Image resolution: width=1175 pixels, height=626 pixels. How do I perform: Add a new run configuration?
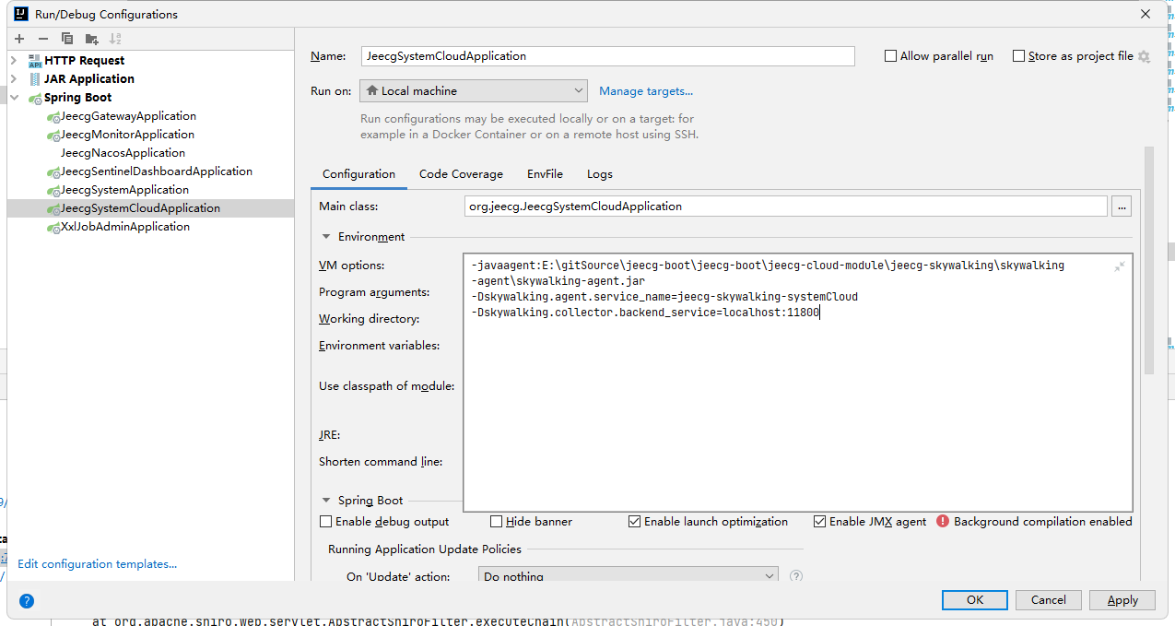[x=19, y=39]
